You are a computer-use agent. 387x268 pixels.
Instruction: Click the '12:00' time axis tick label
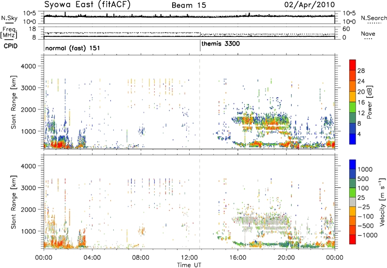189,257
